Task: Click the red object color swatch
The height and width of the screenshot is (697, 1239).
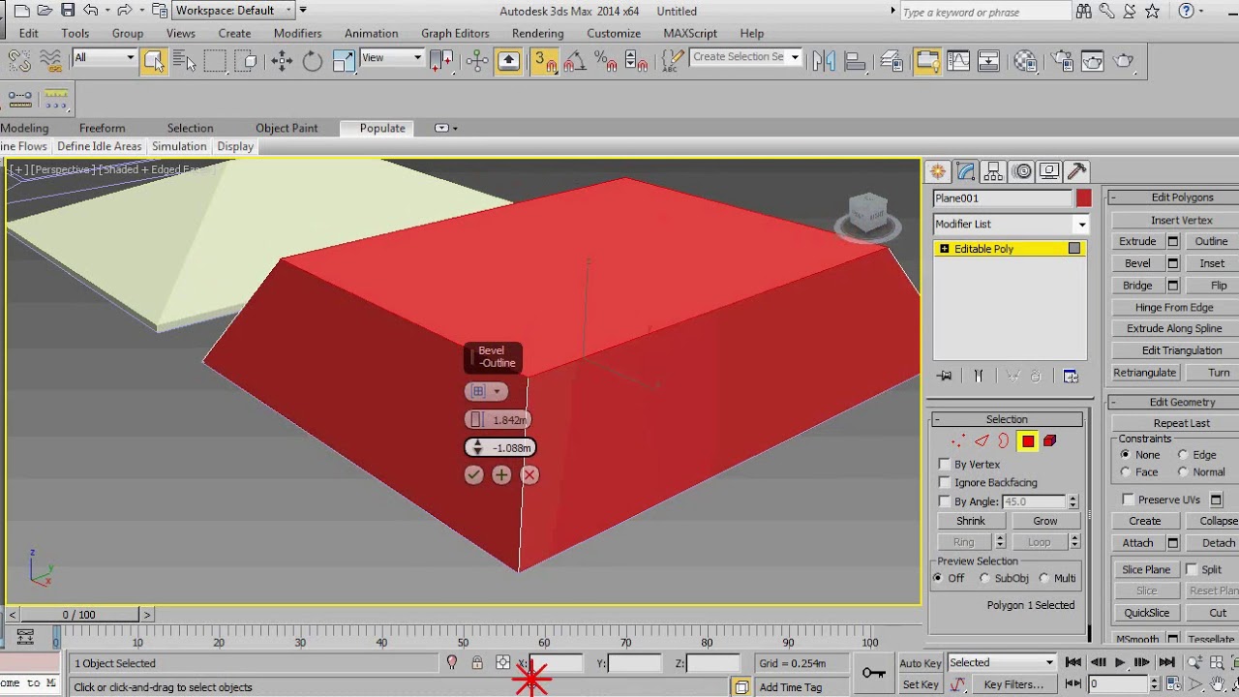Action: (1083, 198)
